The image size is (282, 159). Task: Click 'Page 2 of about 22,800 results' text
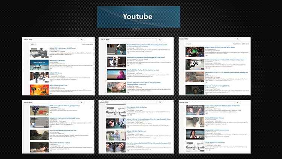[x=241, y=44]
